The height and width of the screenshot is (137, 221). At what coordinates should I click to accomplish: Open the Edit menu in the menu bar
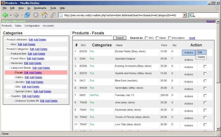coord(12,8)
